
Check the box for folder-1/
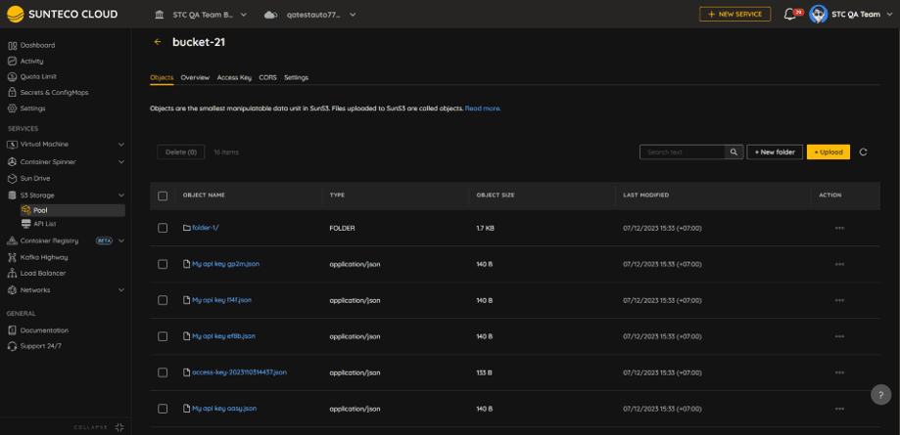tap(163, 228)
